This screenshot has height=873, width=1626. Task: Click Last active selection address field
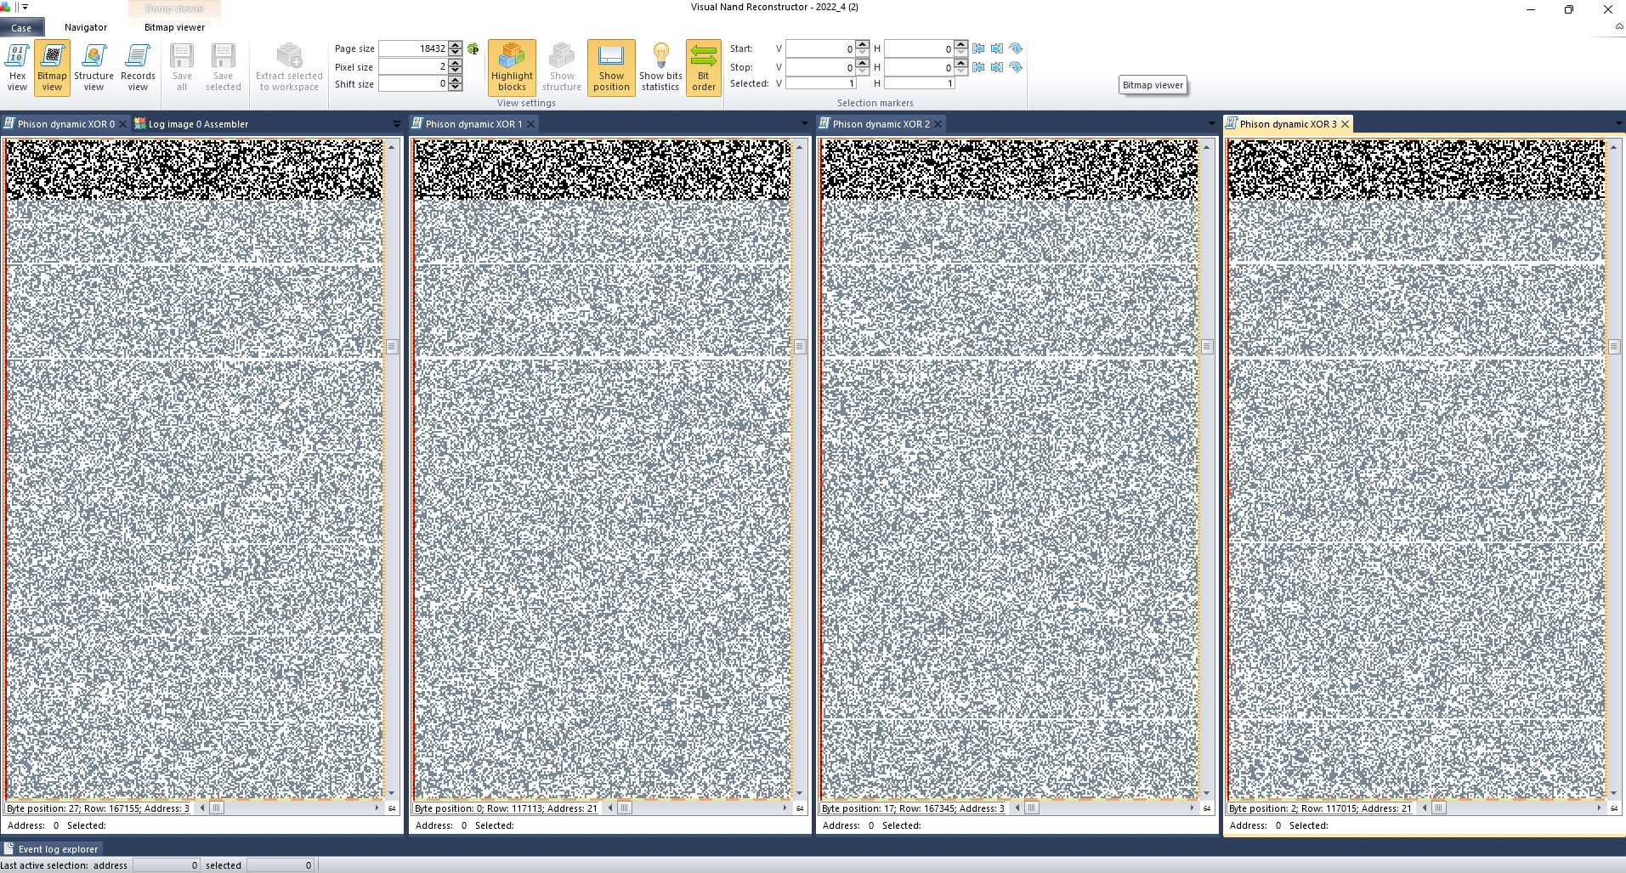tap(166, 865)
